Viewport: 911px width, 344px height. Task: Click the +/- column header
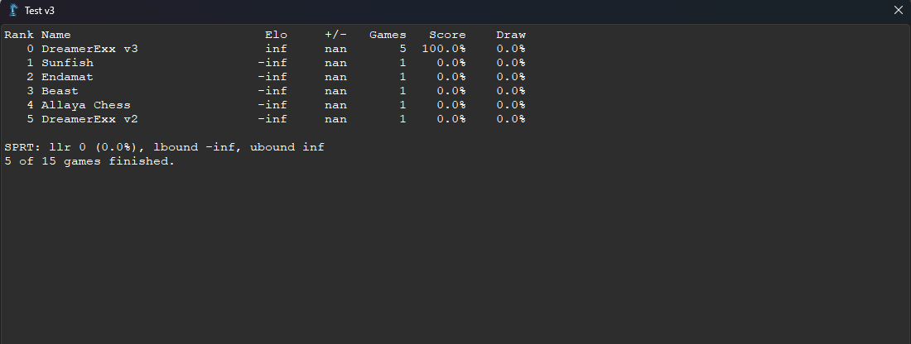pyautogui.click(x=335, y=35)
